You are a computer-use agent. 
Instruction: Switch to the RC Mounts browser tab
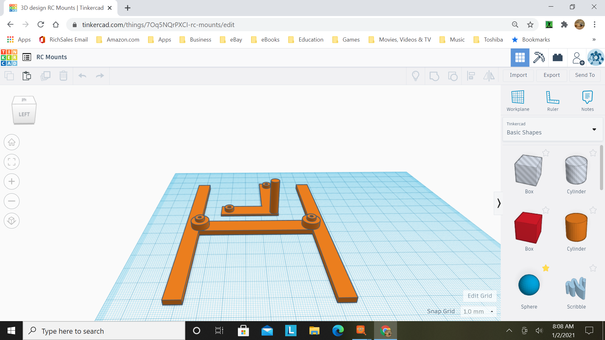[61, 8]
